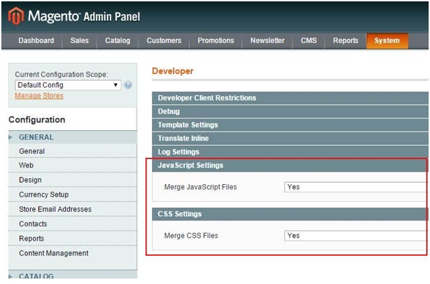The image size is (430, 284).
Task: Open the Currency Setup section
Action: [x=73, y=194]
